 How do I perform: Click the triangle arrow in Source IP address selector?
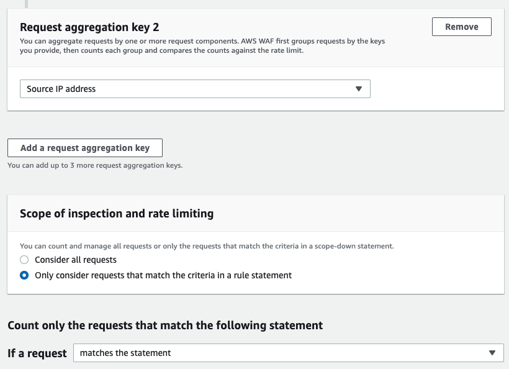[358, 89]
